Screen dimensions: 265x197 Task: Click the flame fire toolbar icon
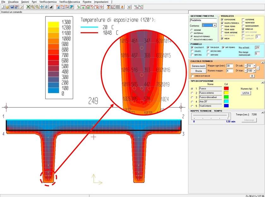(x=122, y=7)
